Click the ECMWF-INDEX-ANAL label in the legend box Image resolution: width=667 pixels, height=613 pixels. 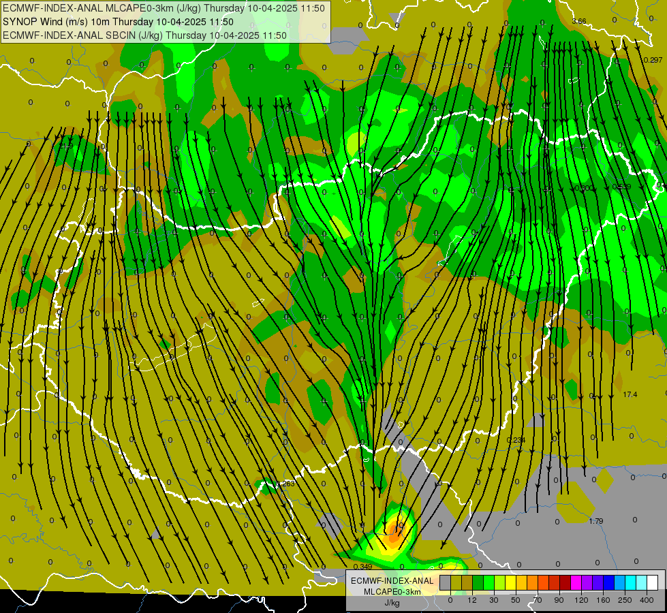tap(392, 581)
